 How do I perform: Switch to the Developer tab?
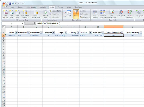(79, 7)
